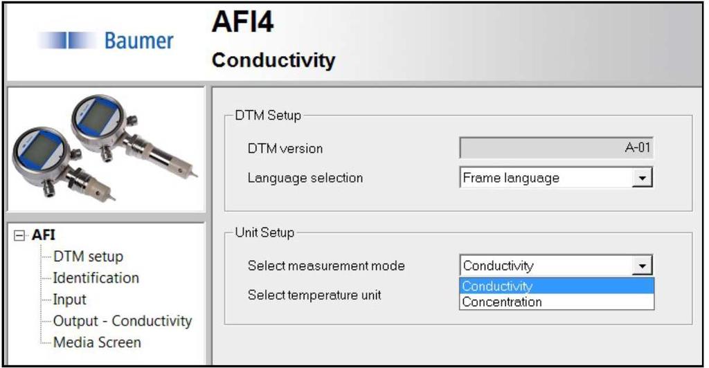Select Input in the navigation tree
The width and height of the screenshot is (709, 368).
(x=70, y=300)
